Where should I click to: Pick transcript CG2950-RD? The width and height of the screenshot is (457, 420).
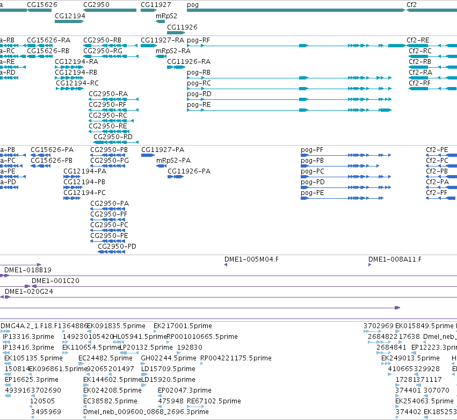[x=116, y=142]
